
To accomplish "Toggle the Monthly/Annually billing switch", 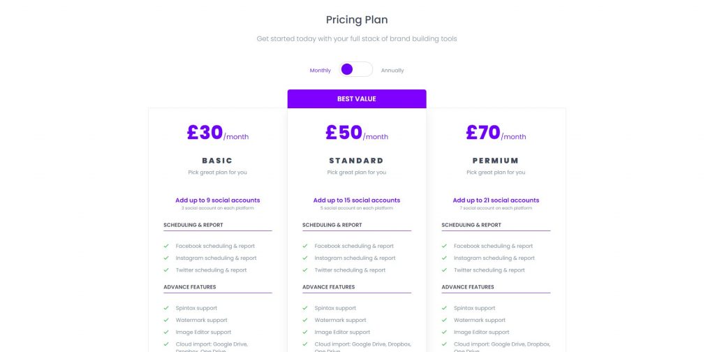I will (356, 69).
